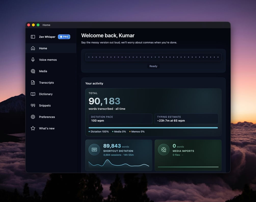Click the 90,183 total words figure

pos(104,101)
